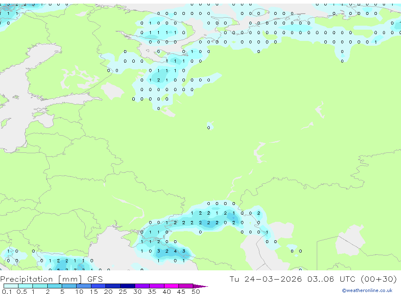Image resolution: width=401 pixels, height=294 pixels.
Task: Select the 10–15 mm blue legend swatch
Action: (84, 286)
